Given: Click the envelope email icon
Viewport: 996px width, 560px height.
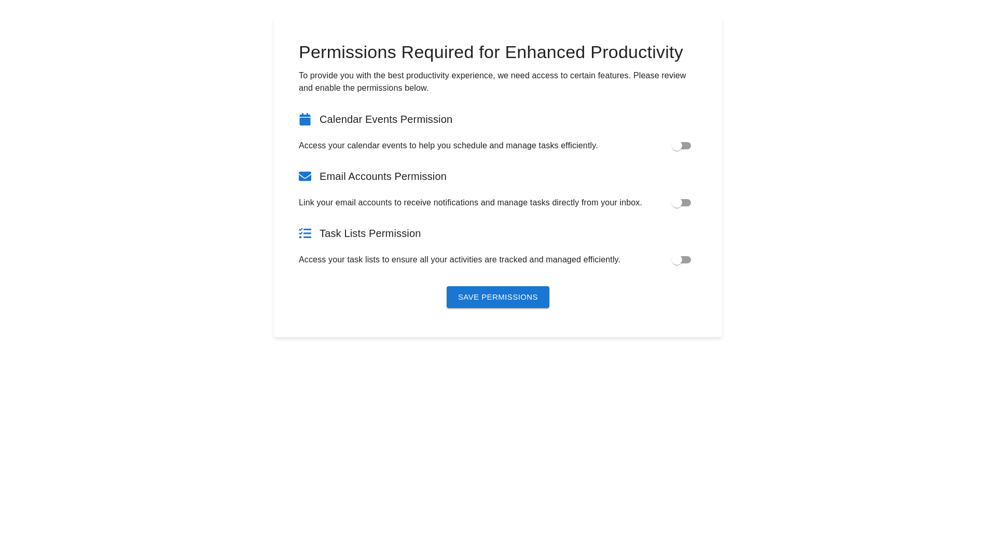Looking at the screenshot, I should click(x=305, y=176).
